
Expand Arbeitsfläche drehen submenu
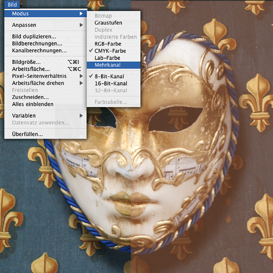tap(45, 83)
